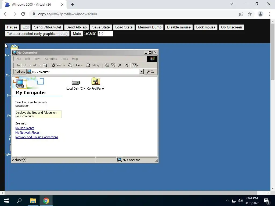The image size is (275, 206).
Task: Expand the Back history dropdown arrow
Action: (x=30, y=65)
